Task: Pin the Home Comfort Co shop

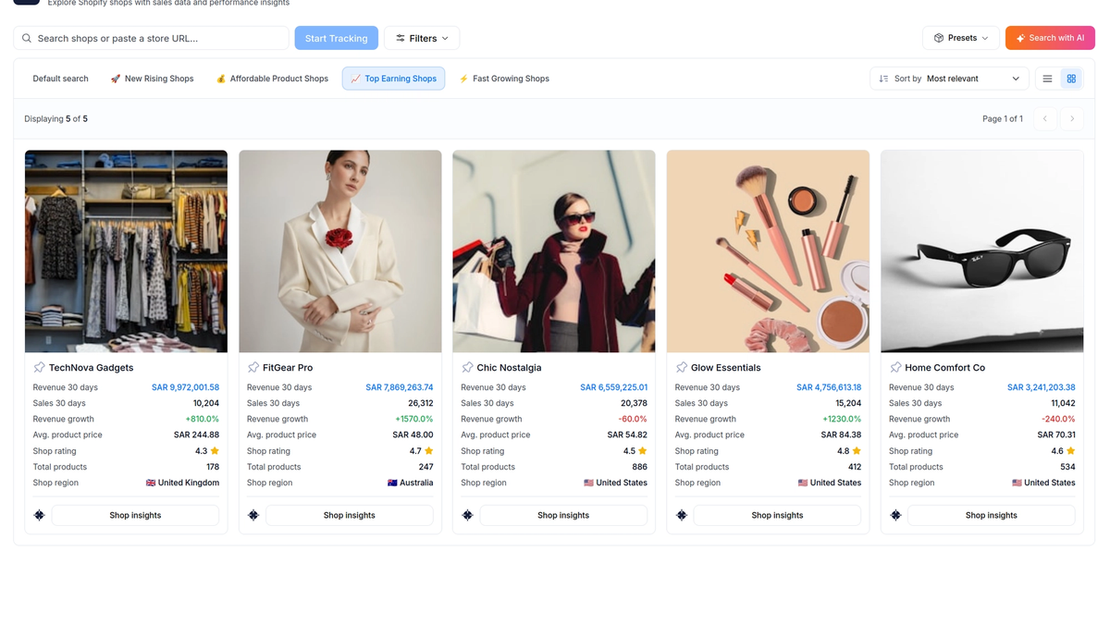Action: (x=895, y=368)
